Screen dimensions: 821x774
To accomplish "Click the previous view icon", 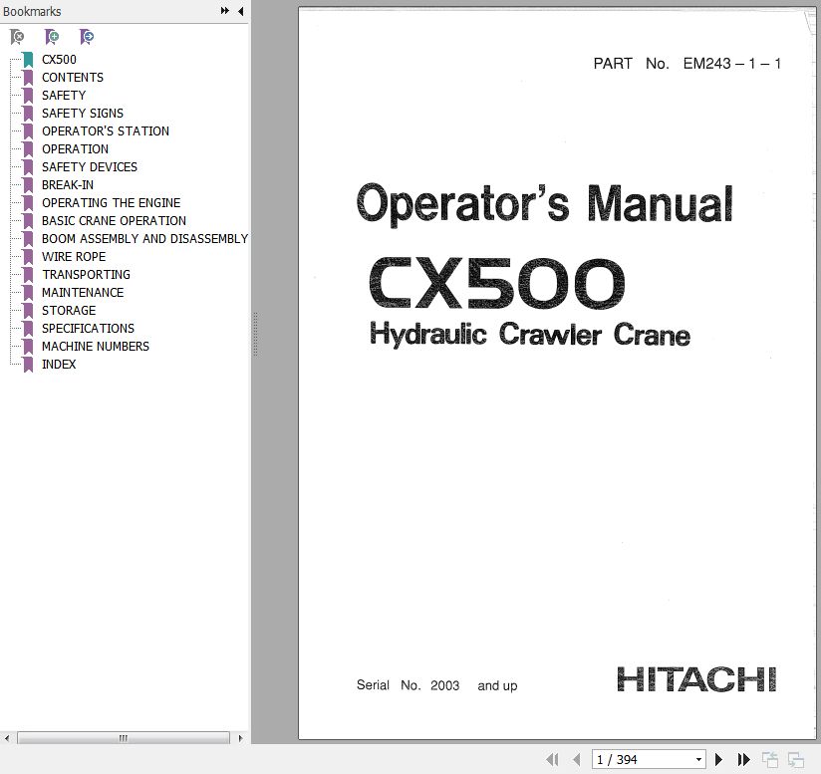I will (770, 759).
